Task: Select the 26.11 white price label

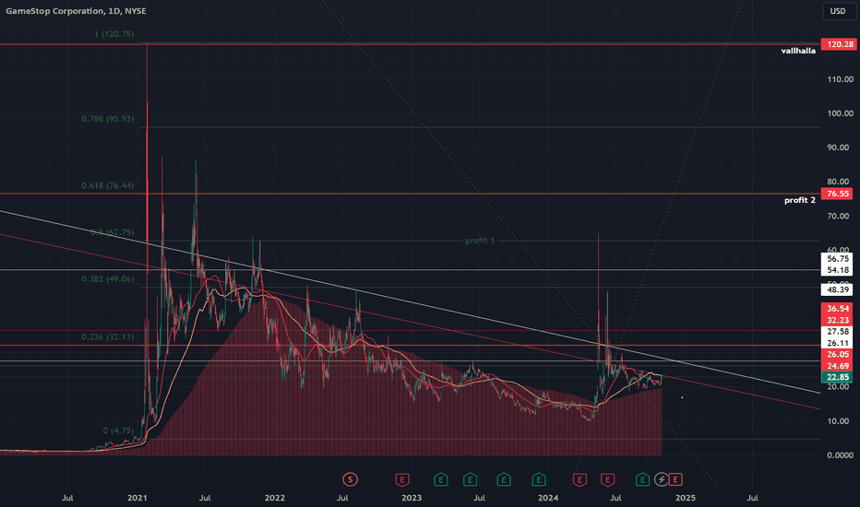Action: (837, 343)
